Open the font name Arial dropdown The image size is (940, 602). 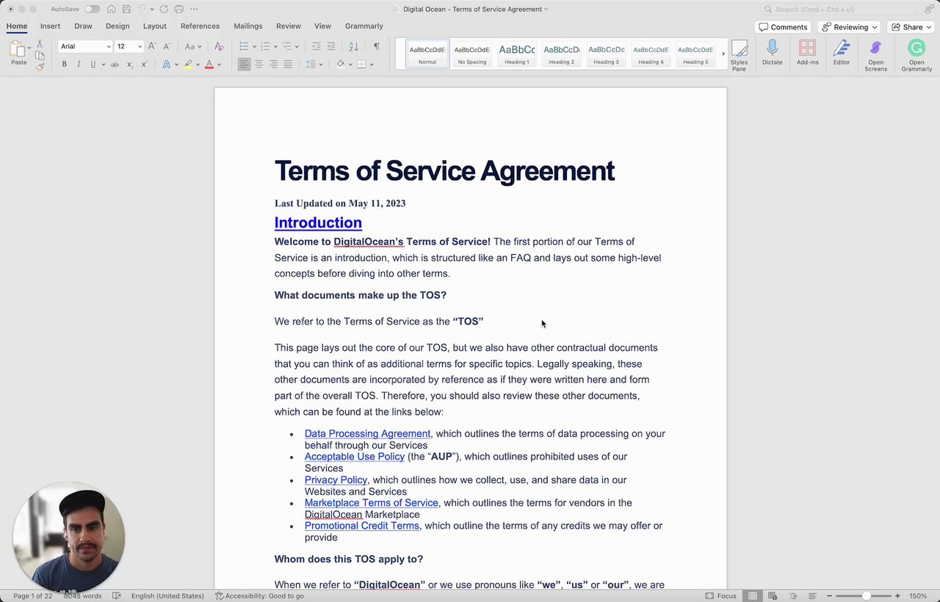(x=108, y=46)
